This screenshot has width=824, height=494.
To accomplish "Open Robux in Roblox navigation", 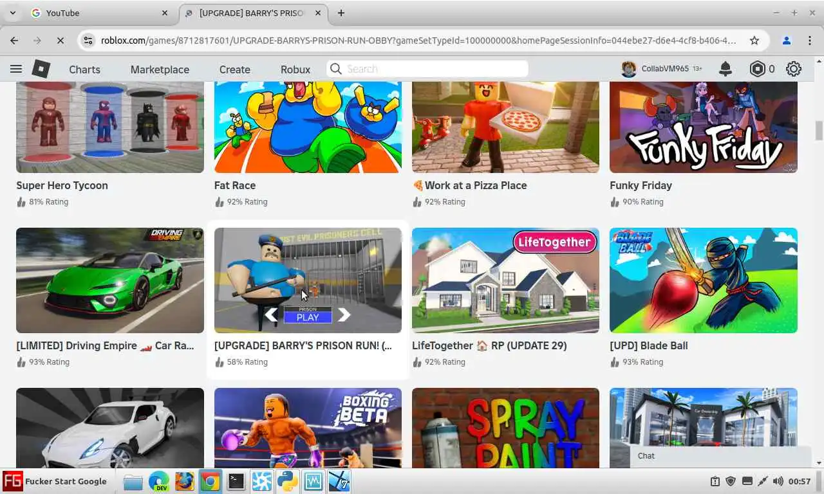I will click(x=295, y=69).
